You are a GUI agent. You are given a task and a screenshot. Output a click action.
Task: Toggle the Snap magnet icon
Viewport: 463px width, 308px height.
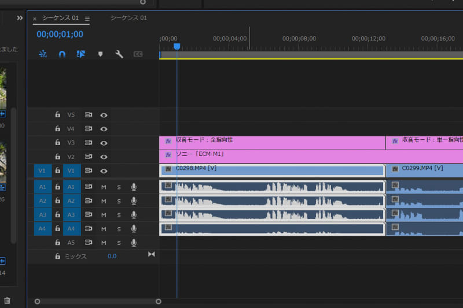(x=62, y=54)
